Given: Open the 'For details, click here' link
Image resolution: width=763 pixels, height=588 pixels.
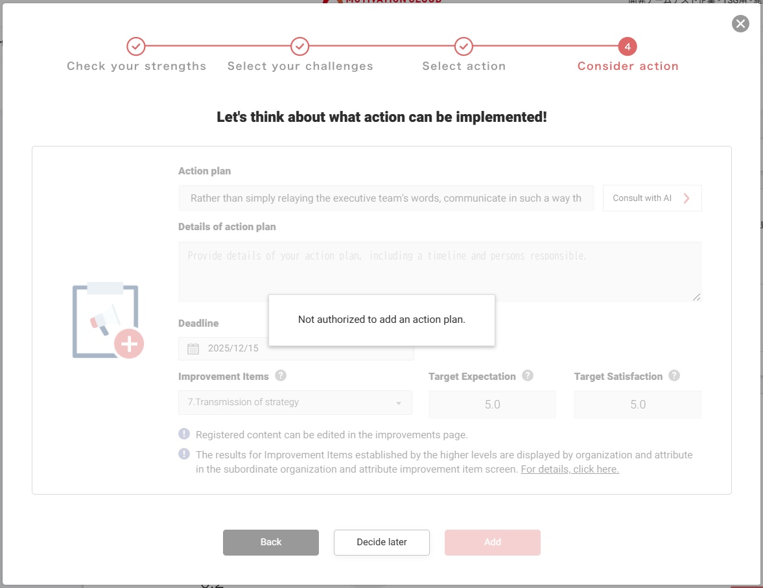Looking at the screenshot, I should click(x=570, y=469).
